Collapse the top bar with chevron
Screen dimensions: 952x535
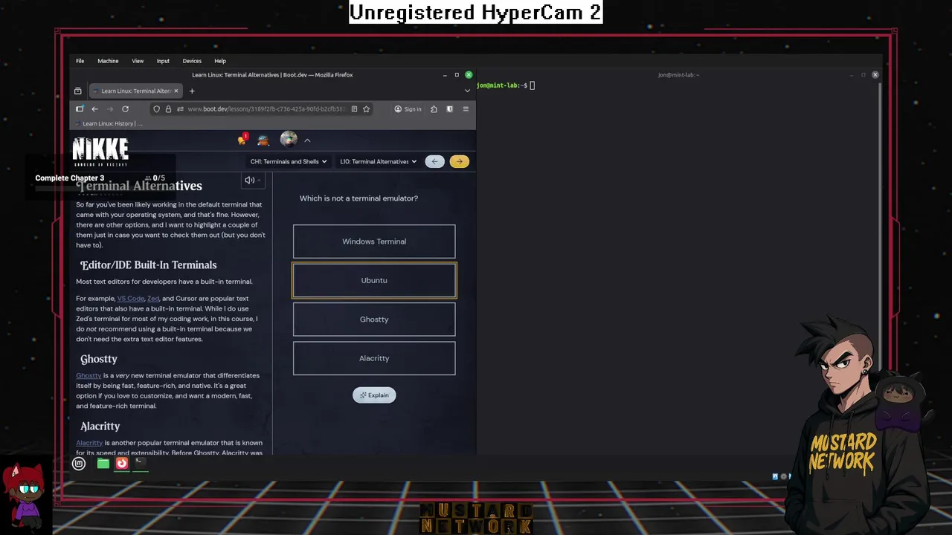coord(307,140)
